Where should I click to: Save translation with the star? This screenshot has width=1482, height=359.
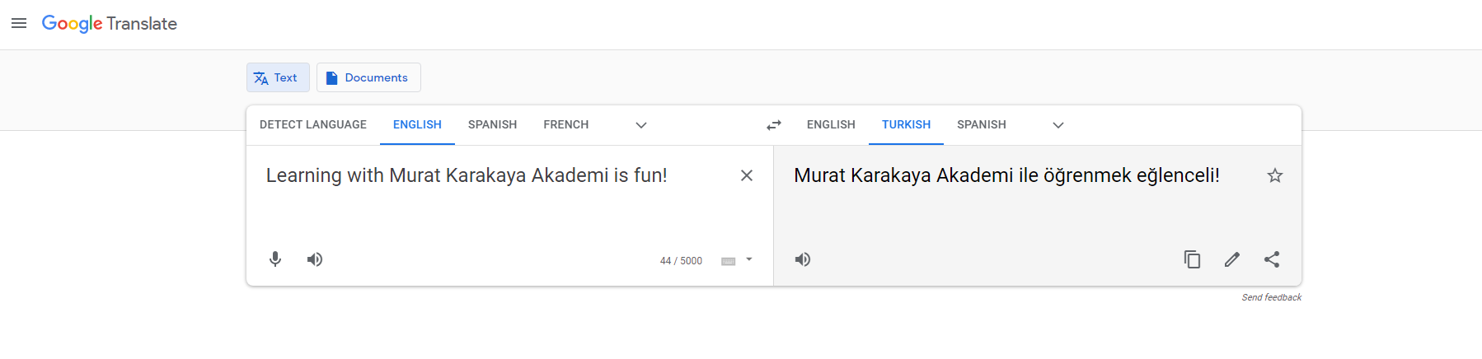tap(1275, 175)
